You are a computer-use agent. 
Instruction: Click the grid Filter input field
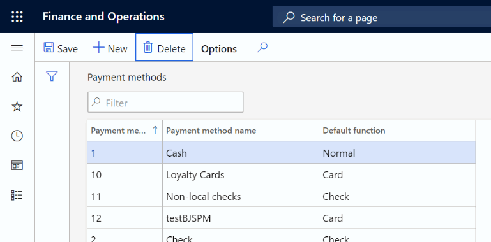165,102
